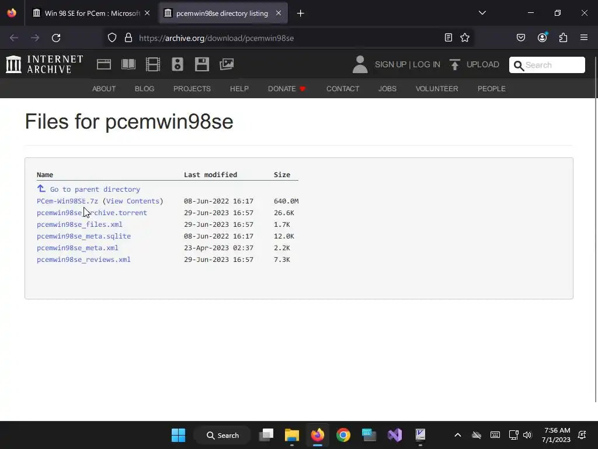This screenshot has height=449, width=598.
Task: Close the Win 98 SE for PCem tab
Action: pyautogui.click(x=147, y=13)
